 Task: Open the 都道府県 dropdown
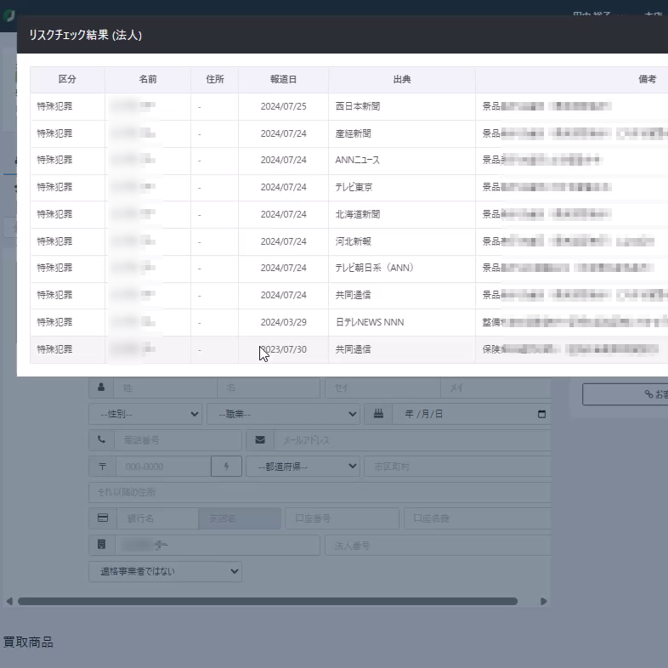[303, 467]
